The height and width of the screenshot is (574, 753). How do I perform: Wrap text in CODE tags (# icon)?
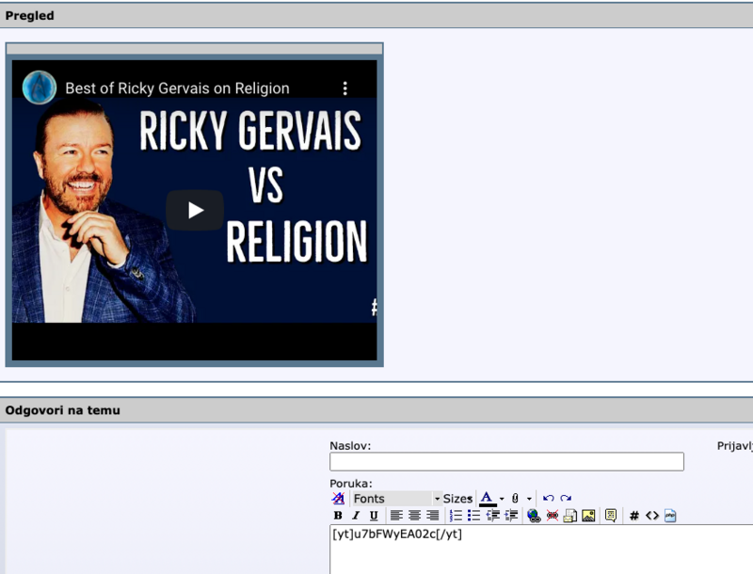coord(633,516)
